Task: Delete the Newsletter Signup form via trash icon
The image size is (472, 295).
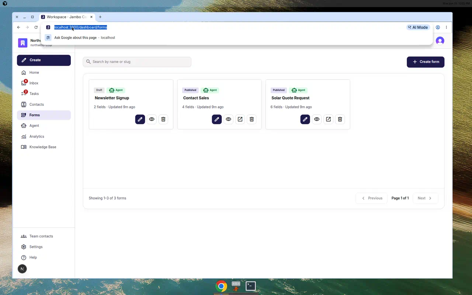Action: point(163,119)
